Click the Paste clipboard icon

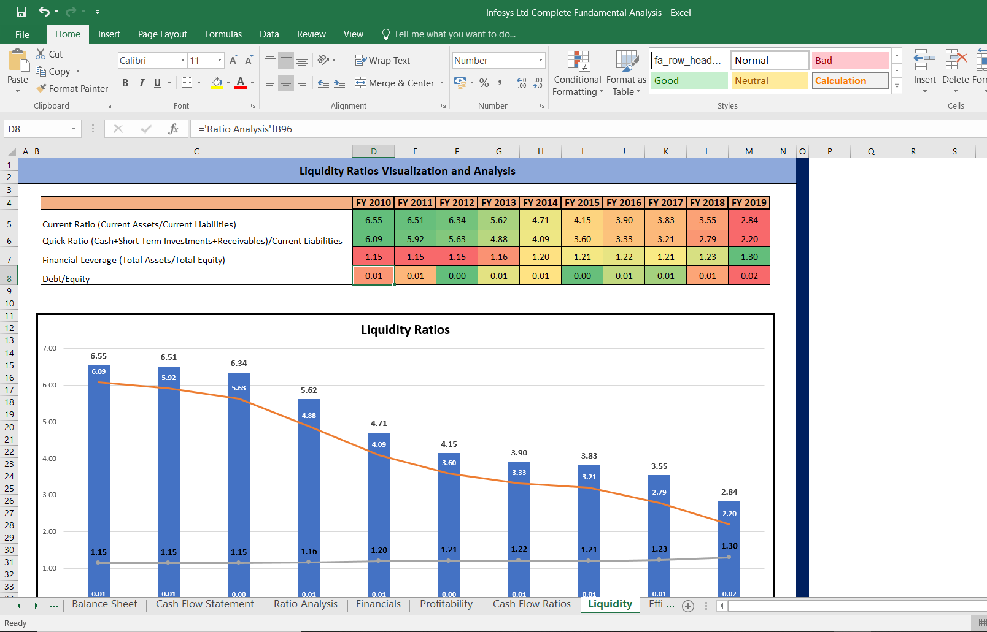[18, 61]
